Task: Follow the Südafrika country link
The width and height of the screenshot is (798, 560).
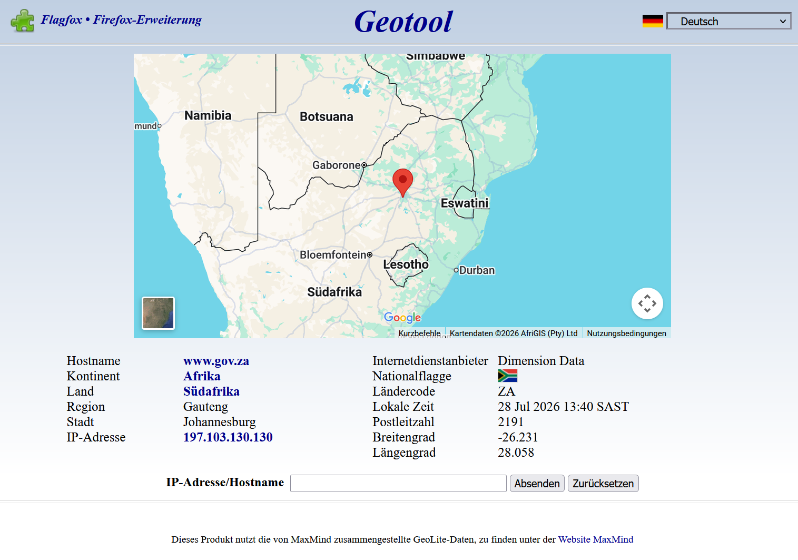Action: tap(211, 391)
